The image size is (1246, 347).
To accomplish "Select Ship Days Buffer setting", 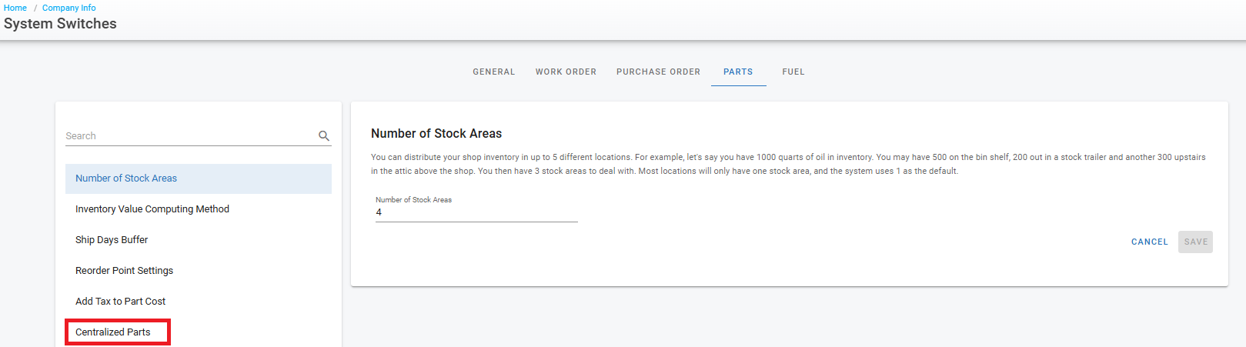I will point(112,240).
